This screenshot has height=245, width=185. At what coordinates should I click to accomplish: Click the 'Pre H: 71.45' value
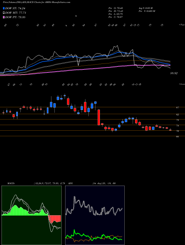(x=116, y=11)
